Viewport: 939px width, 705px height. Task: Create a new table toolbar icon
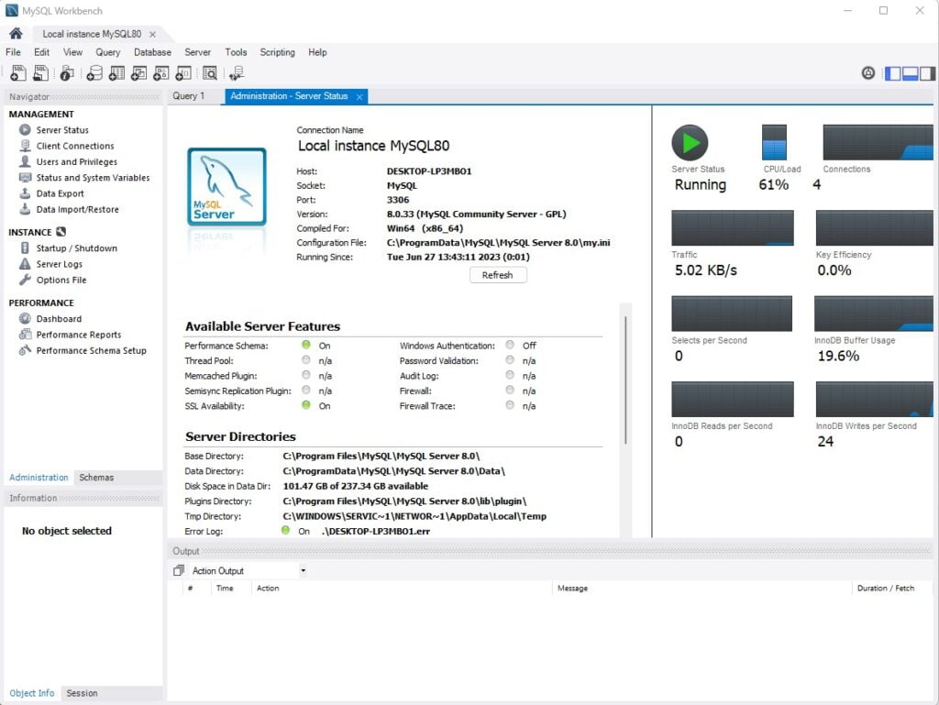pos(116,73)
